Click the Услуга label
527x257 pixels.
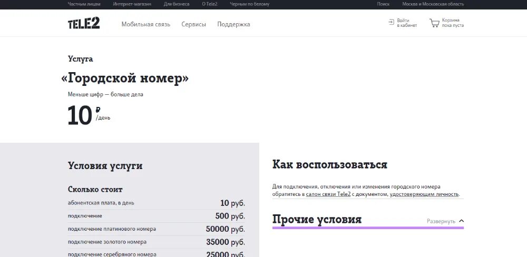coord(80,59)
